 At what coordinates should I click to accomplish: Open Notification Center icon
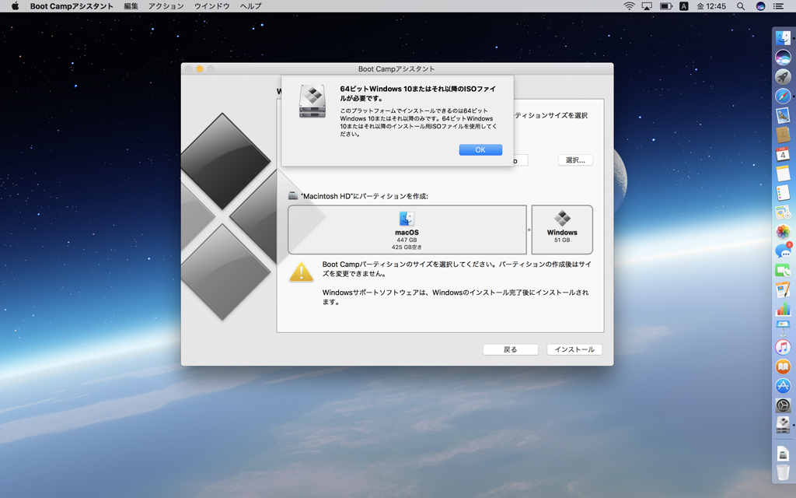click(778, 6)
